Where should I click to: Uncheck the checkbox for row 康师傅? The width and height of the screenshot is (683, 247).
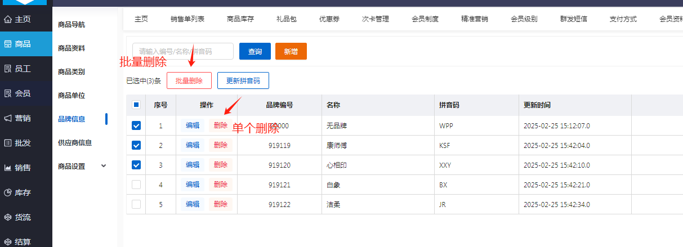tap(136, 145)
